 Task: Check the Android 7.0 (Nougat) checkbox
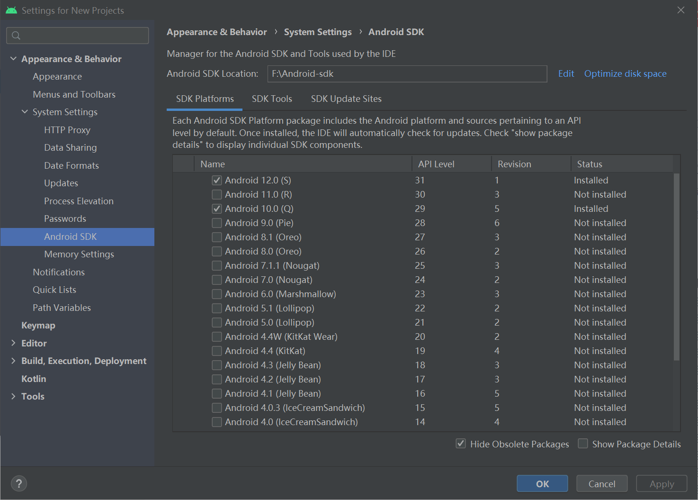217,280
